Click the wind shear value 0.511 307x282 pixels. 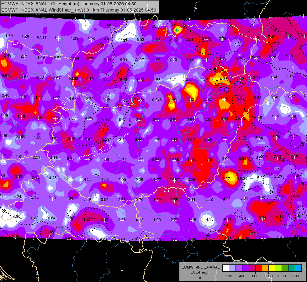42,37
